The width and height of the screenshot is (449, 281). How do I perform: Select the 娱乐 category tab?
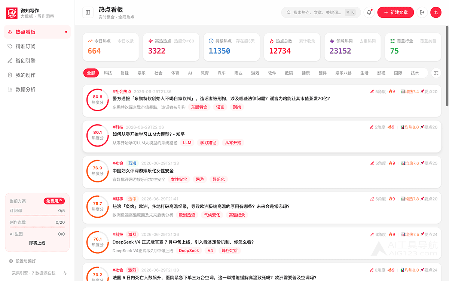click(141, 73)
